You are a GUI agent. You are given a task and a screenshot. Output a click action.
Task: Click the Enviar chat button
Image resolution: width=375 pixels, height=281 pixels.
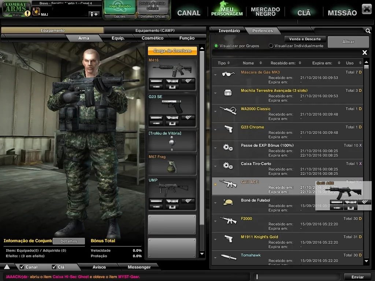pyautogui.click(x=357, y=277)
